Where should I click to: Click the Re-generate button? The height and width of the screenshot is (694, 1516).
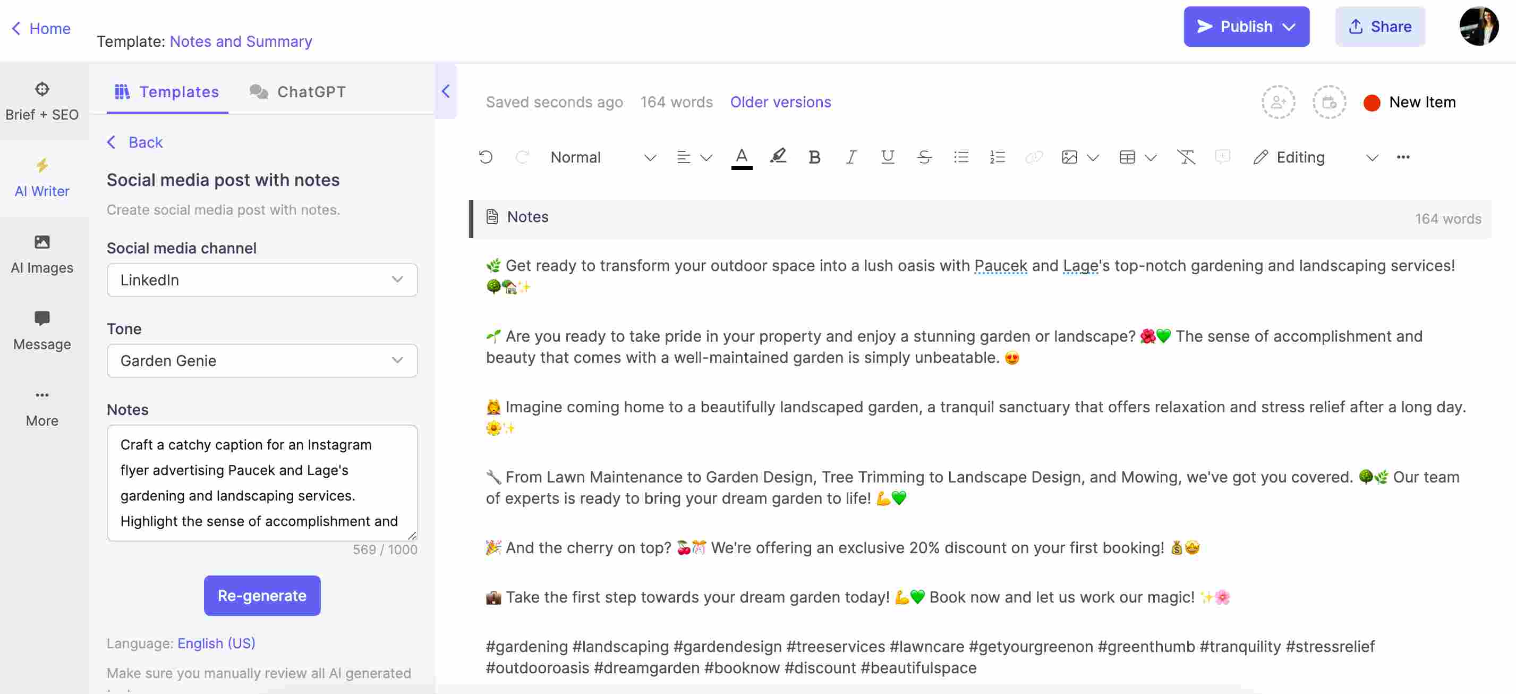coord(262,595)
